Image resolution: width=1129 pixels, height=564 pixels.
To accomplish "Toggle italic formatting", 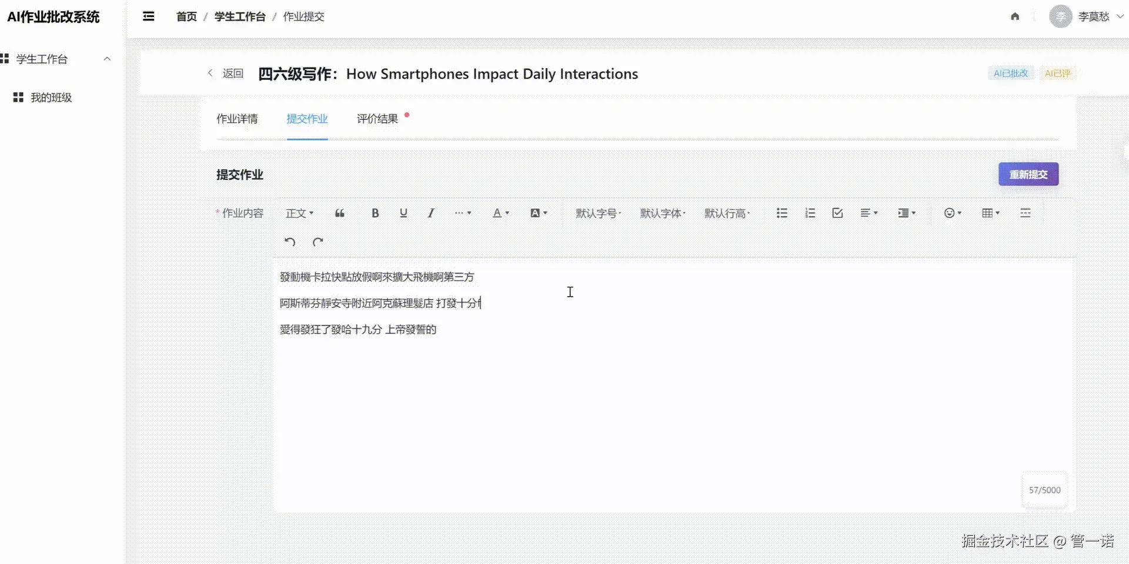I will click(430, 213).
